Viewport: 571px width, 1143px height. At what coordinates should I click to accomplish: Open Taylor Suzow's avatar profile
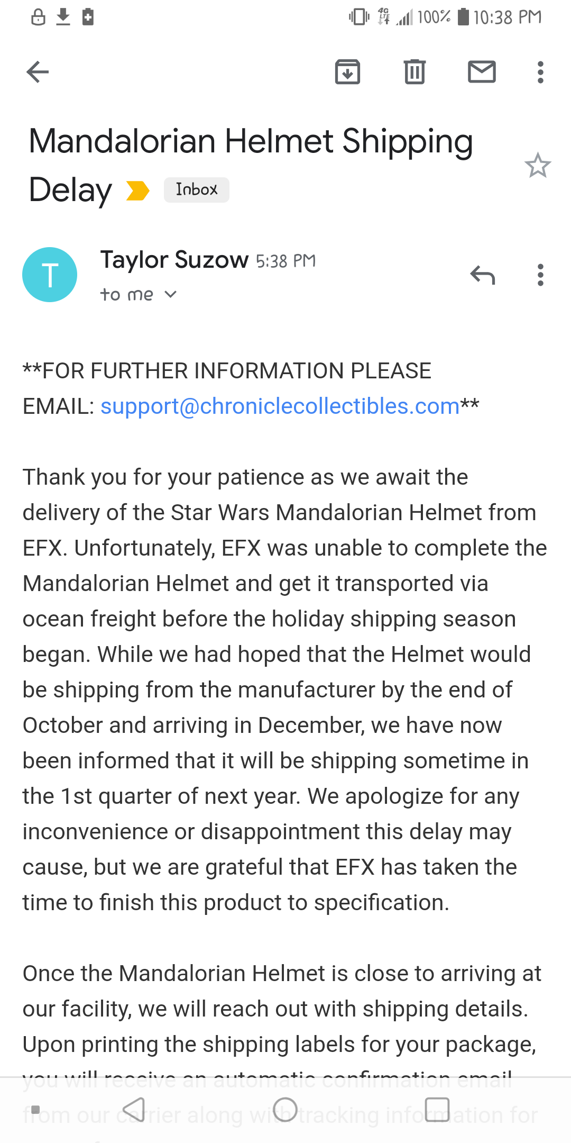[50, 275]
